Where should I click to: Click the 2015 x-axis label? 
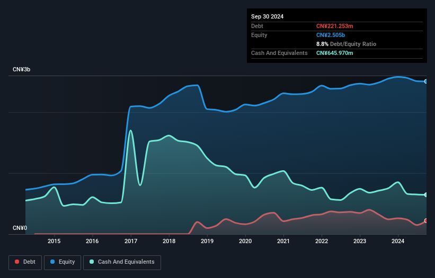click(x=54, y=241)
